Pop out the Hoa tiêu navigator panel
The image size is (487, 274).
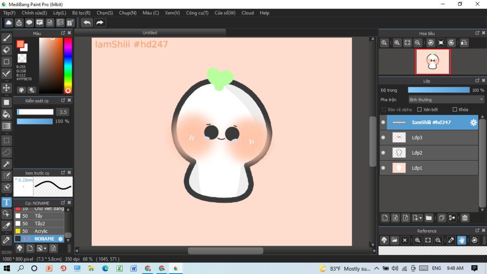[x=477, y=33]
